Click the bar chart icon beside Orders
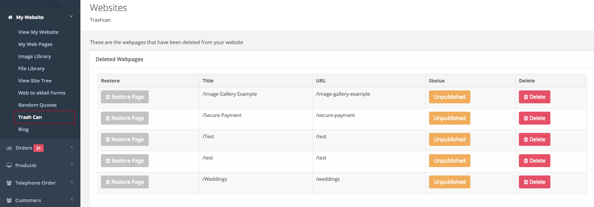The image size is (594, 207). (x=9, y=148)
